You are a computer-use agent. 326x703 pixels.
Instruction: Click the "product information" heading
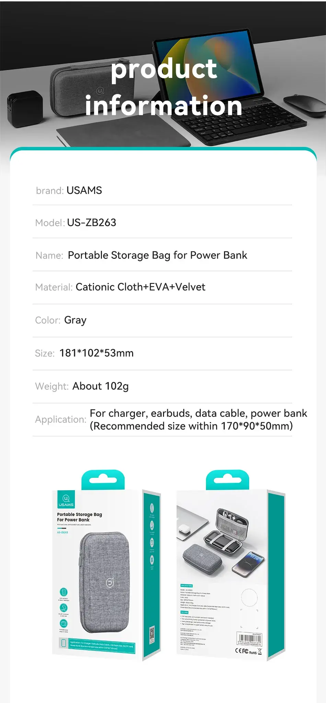pyautogui.click(x=164, y=87)
